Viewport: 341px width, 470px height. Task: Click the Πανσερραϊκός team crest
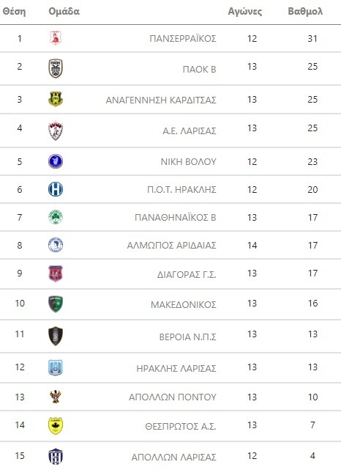[x=56, y=38]
